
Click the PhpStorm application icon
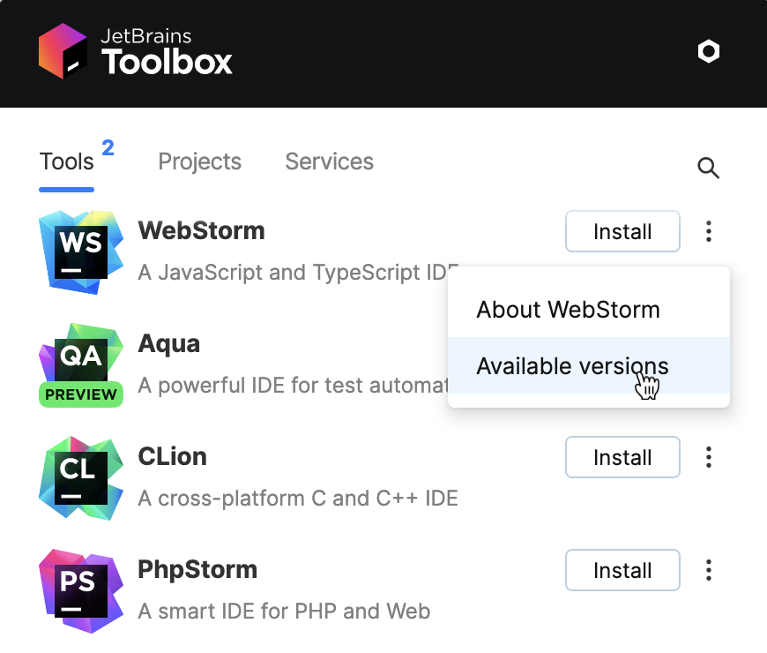[80, 589]
